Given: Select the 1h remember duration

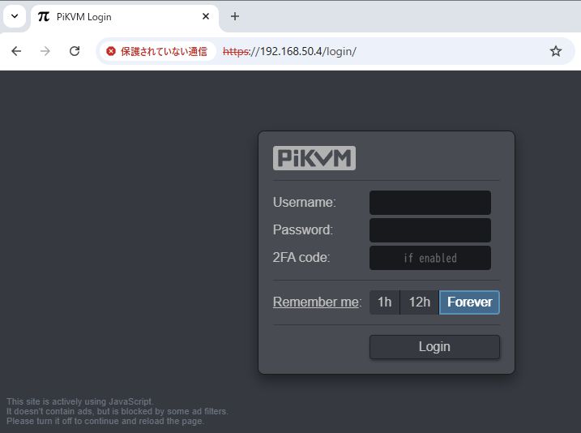Looking at the screenshot, I should (384, 302).
